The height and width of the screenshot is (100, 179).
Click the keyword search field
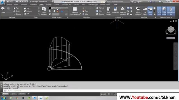coord(118,2)
